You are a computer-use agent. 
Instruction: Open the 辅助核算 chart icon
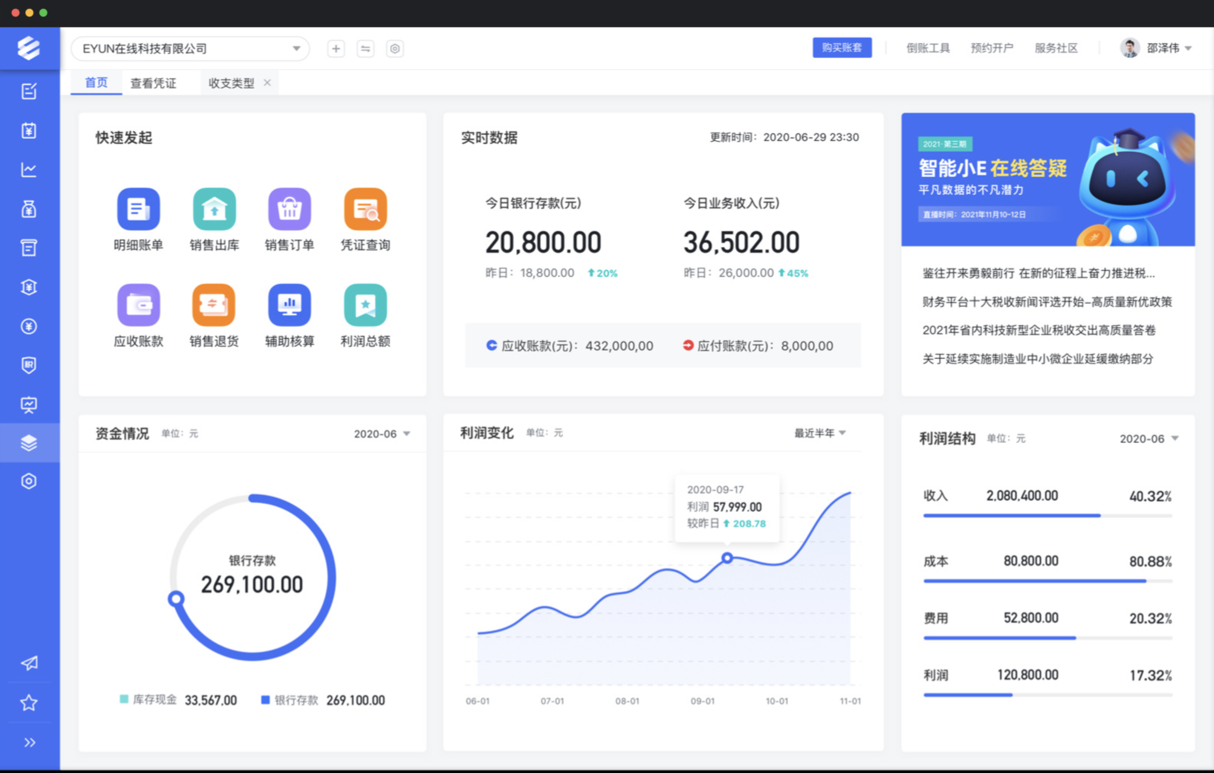(289, 305)
